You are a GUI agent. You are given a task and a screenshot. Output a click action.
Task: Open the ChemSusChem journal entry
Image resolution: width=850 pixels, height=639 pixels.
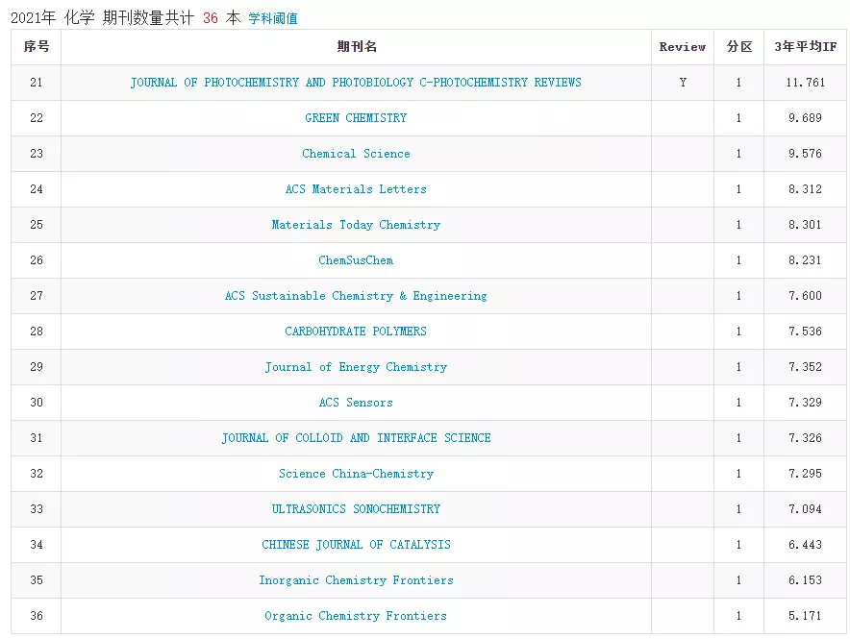pos(356,260)
